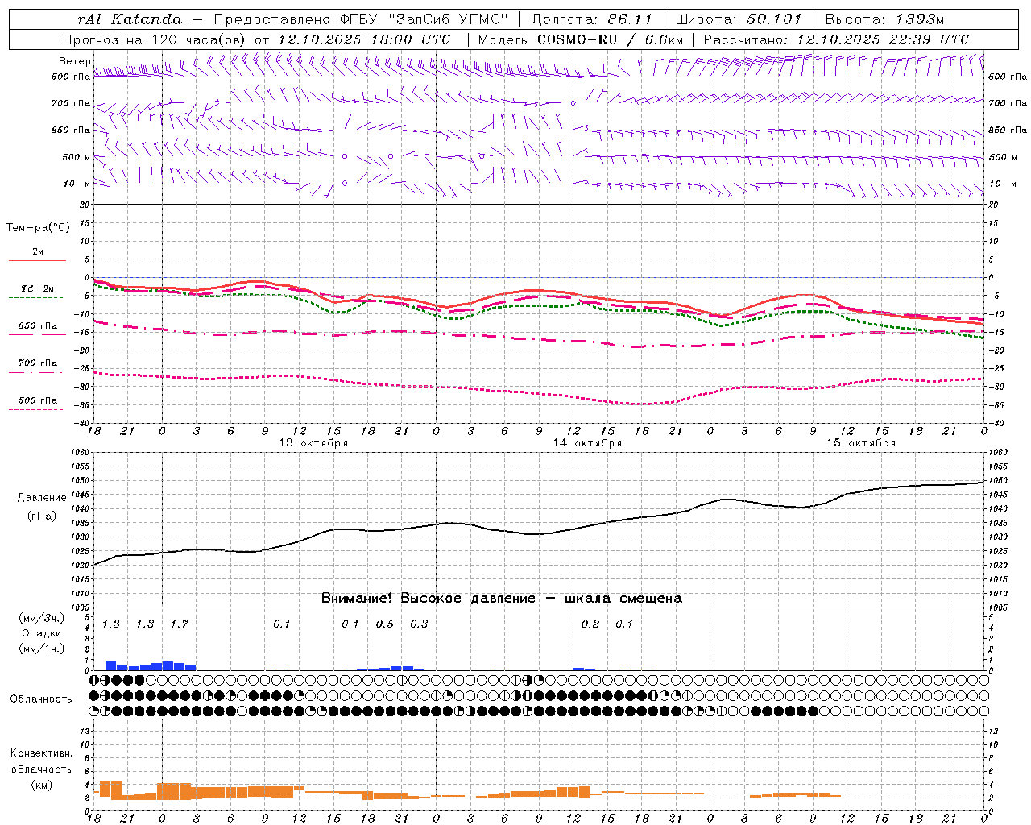Image resolution: width=1031 pixels, height=825 pixels.
Task: Click the date label 14 октября
Action: pyautogui.click(x=587, y=443)
